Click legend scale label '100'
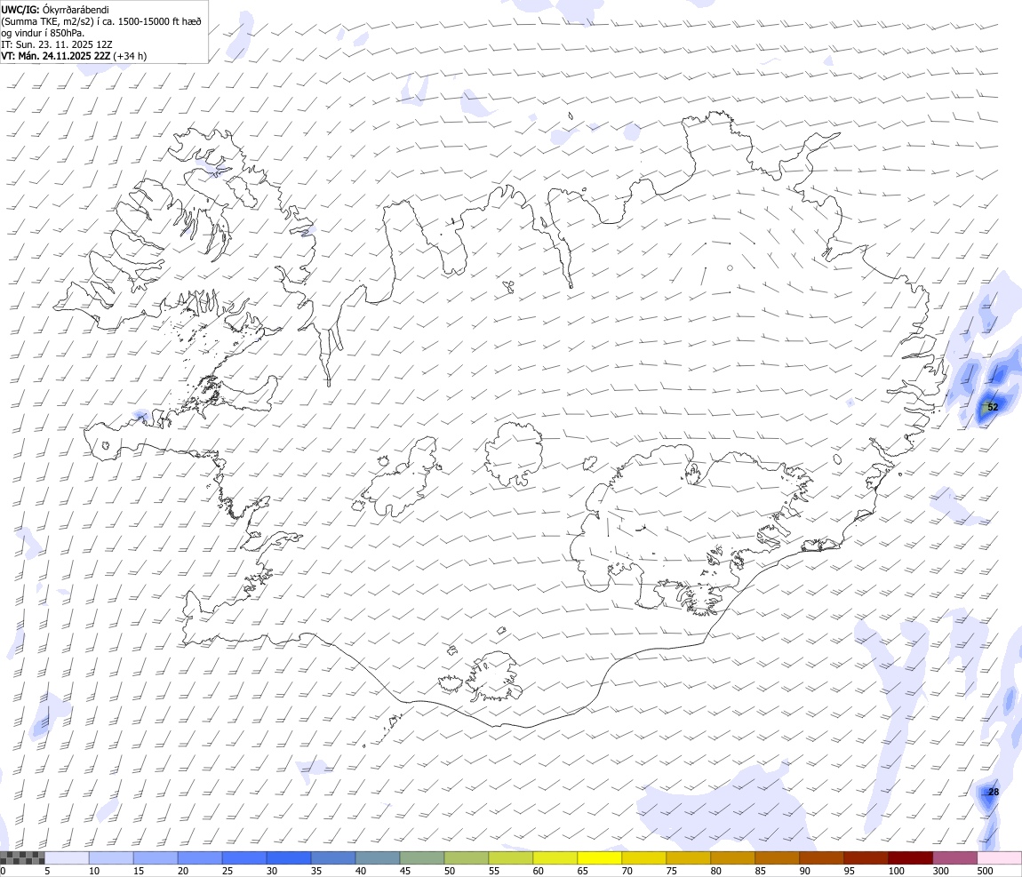Image resolution: width=1022 pixels, height=877 pixels. [896, 871]
